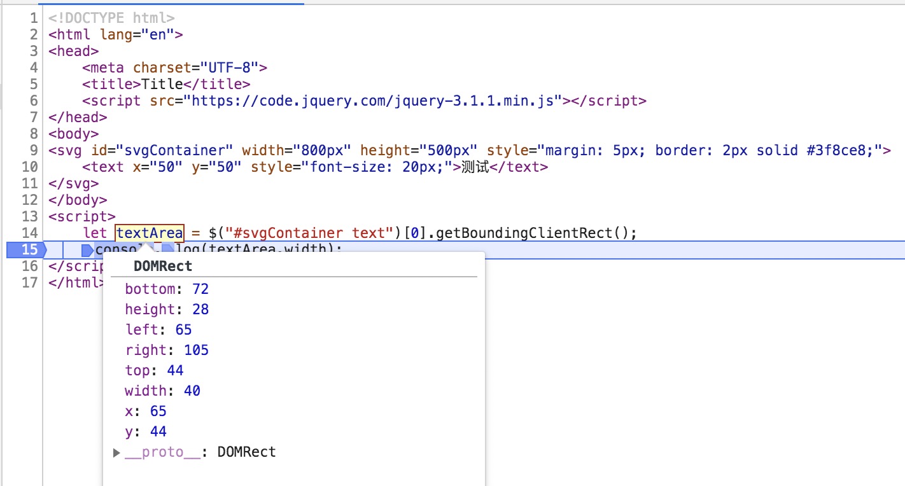Click the "#svgContainer text" selector string

click(x=311, y=233)
